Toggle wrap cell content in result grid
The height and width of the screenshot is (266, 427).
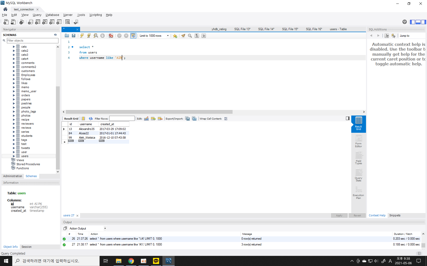pos(226,119)
